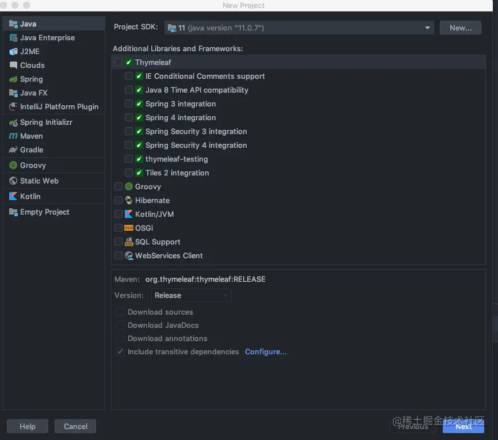Click the Spring 3 integration check icon
This screenshot has height=440, width=498.
[x=139, y=104]
